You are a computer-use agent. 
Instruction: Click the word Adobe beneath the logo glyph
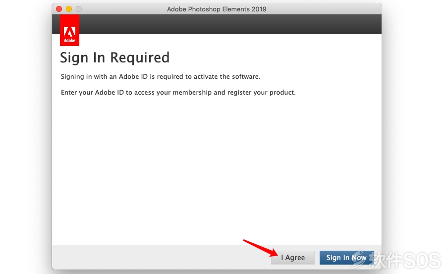tap(70, 41)
